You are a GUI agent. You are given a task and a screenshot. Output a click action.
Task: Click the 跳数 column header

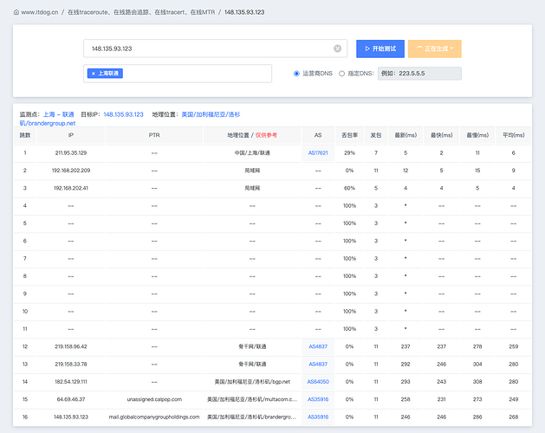click(x=25, y=135)
